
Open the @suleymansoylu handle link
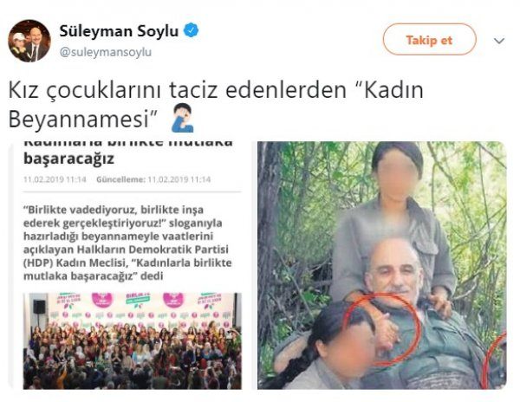106,52
